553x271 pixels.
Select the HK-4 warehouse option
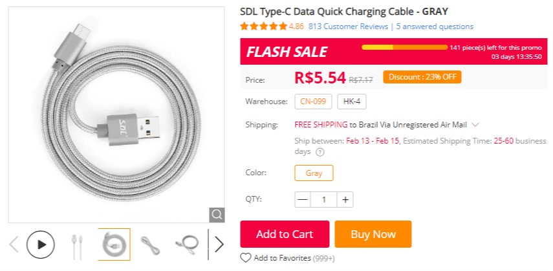pos(351,102)
